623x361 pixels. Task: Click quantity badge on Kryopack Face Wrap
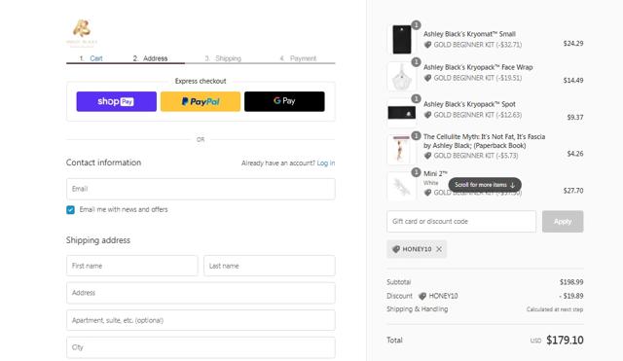tap(416, 62)
